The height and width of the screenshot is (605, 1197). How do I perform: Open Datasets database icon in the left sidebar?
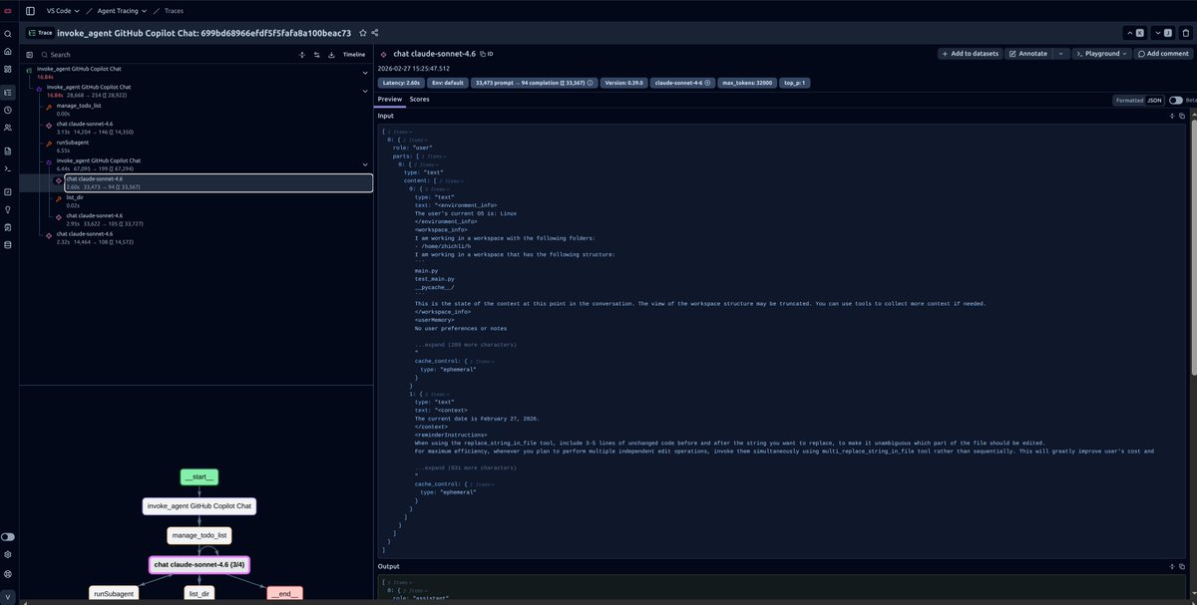[x=8, y=244]
